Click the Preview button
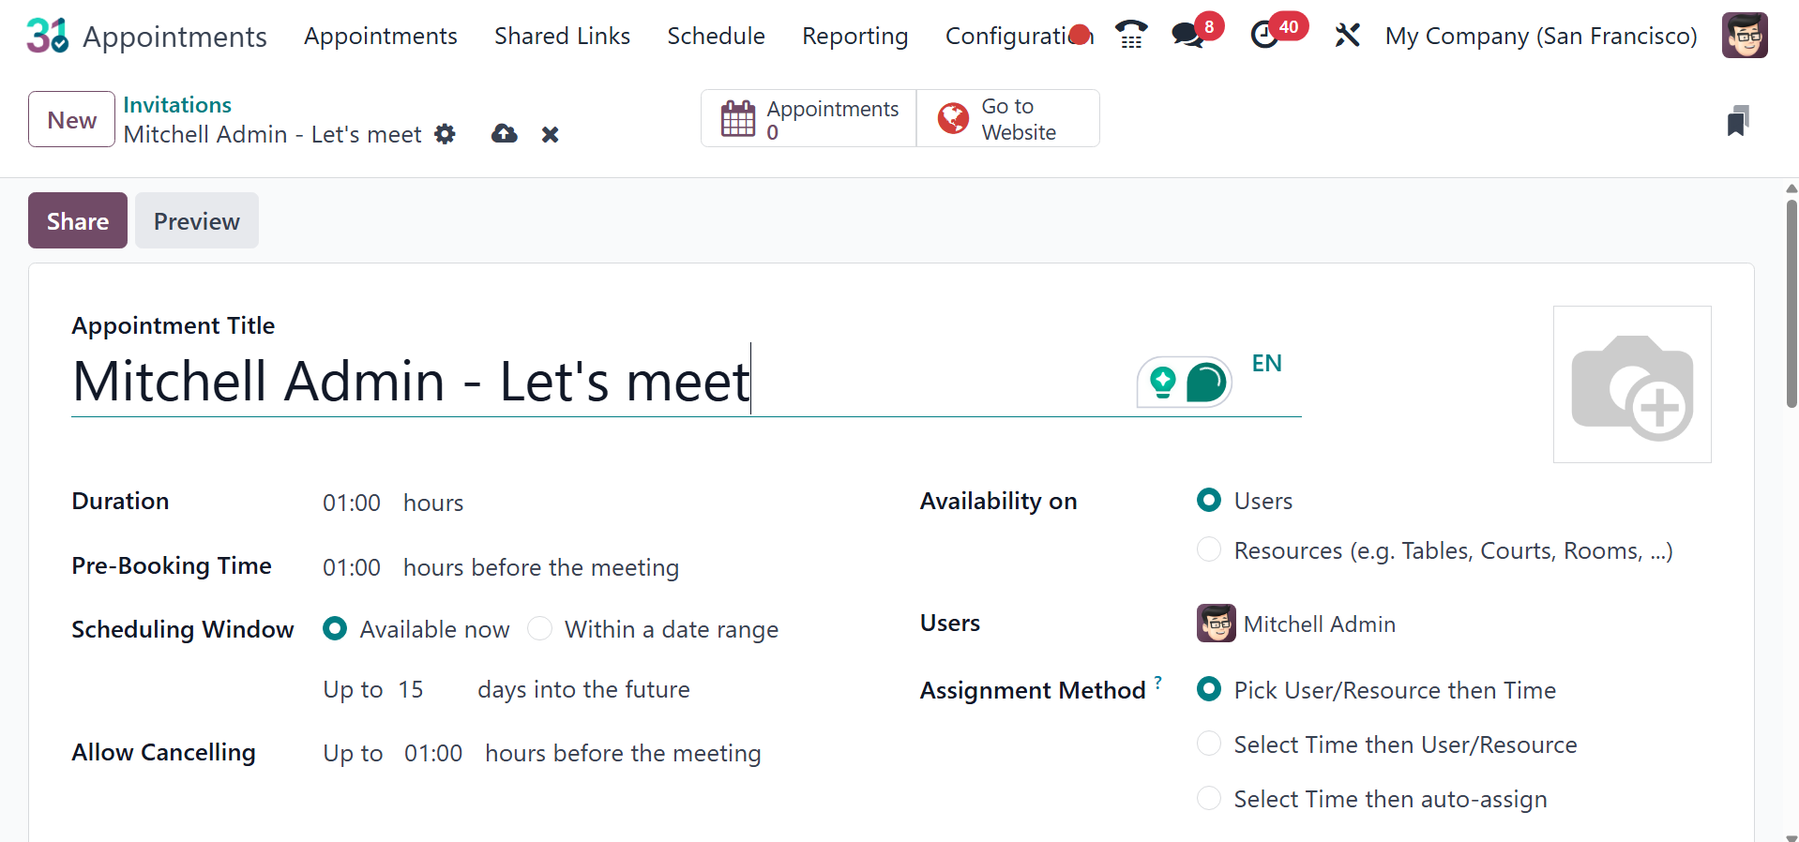The width and height of the screenshot is (1799, 842). 197,220
